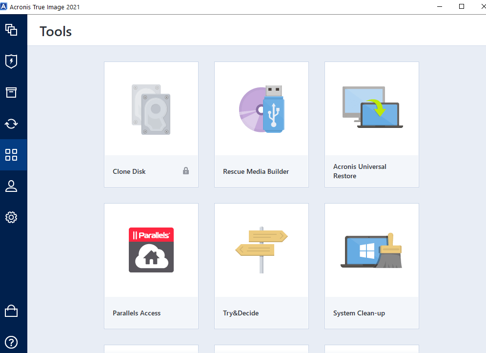The image size is (486, 353).
Task: Minimize the Acronis True Image window
Action: 440,6
